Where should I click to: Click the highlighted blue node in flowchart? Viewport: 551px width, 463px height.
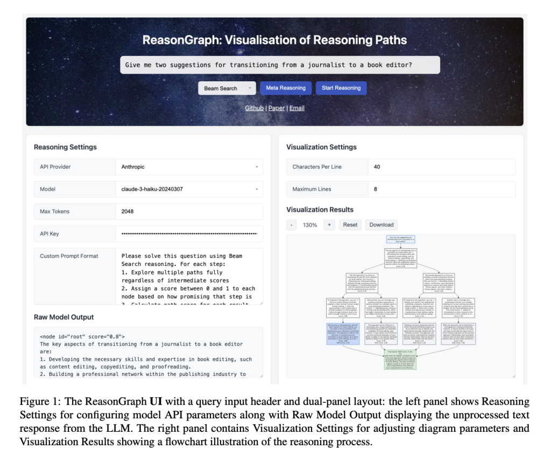[343, 334]
